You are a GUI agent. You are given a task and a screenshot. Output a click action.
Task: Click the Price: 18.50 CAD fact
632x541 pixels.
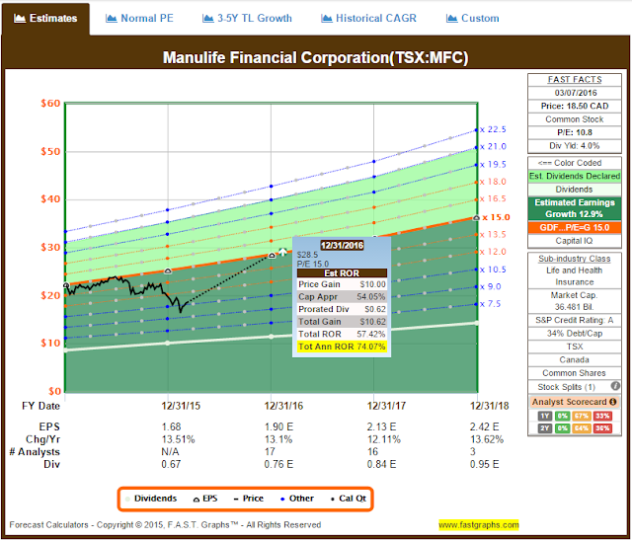[575, 106]
